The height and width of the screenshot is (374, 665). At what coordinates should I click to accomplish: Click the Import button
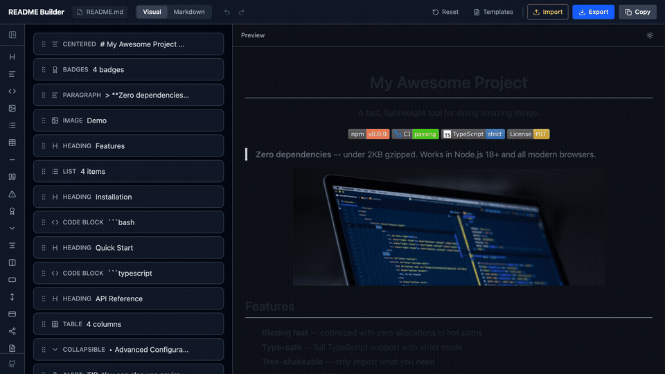tap(547, 12)
